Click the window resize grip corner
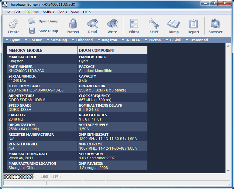Image resolution: width=234 pixels, height=189 pixels. (x=229, y=184)
